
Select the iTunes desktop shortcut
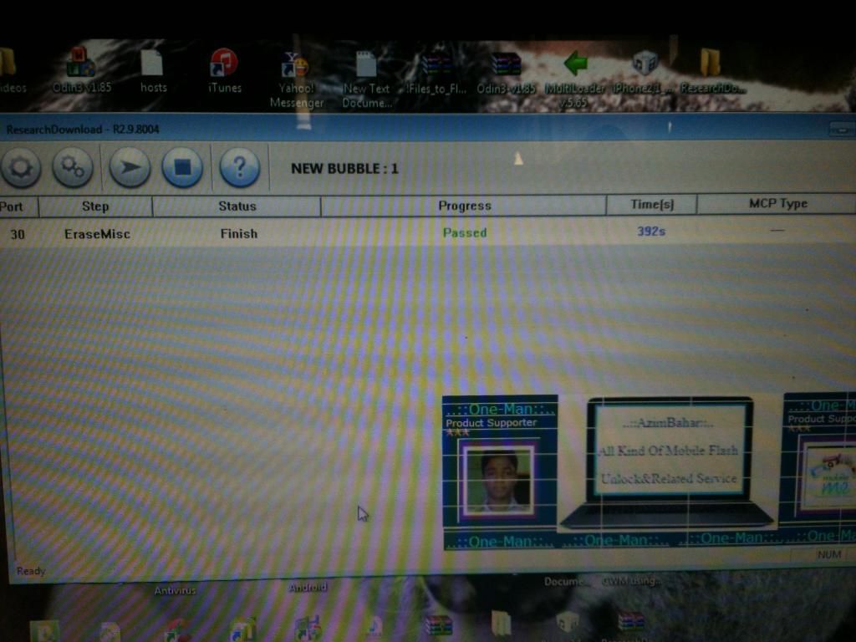point(224,65)
